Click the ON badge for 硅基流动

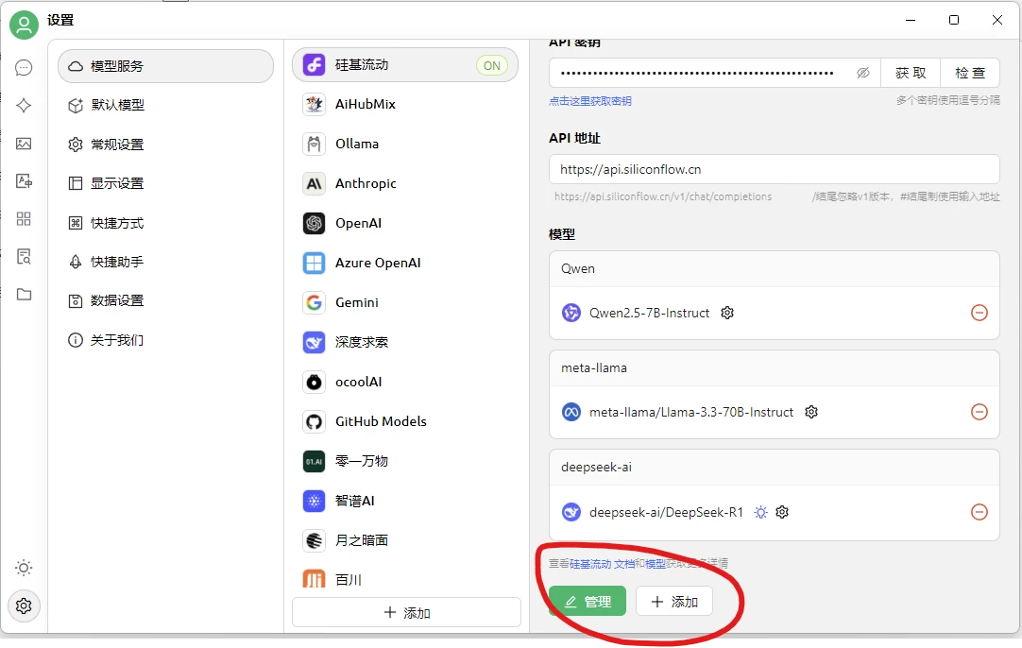[491, 65]
